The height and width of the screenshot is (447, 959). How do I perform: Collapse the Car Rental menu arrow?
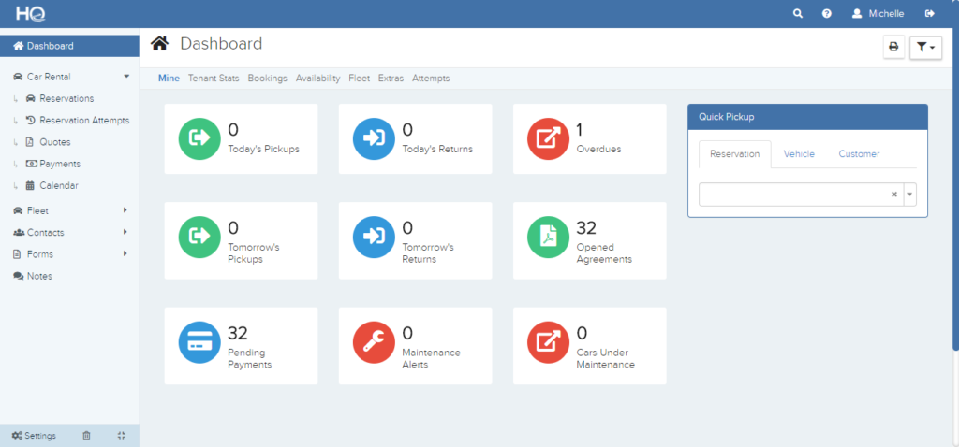tap(126, 77)
